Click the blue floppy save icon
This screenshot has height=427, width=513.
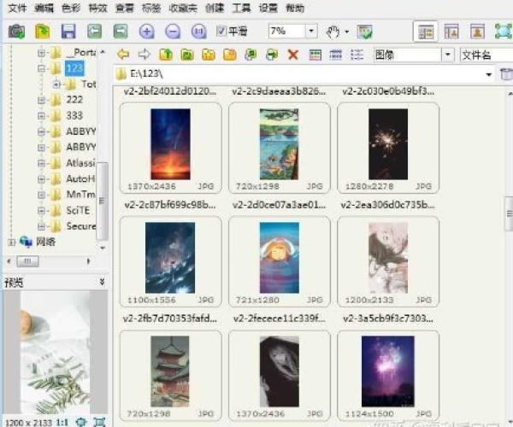tap(68, 32)
